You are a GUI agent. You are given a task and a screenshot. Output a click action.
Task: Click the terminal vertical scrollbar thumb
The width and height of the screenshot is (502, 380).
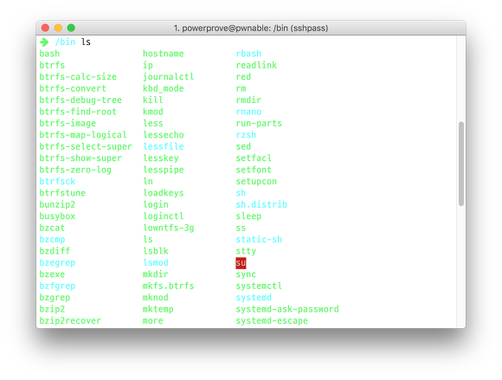(461, 164)
